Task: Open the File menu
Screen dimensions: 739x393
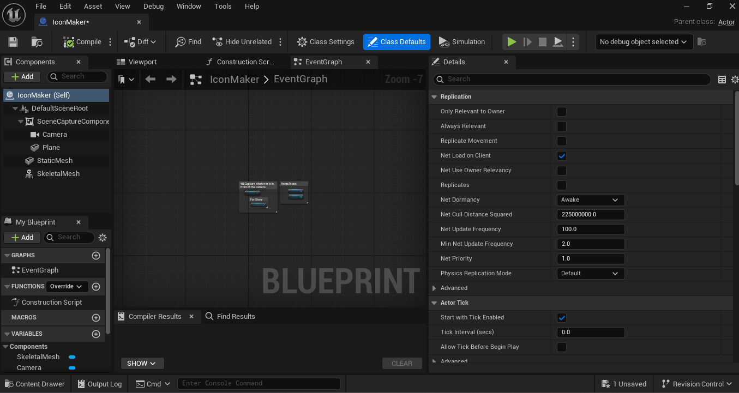Action: (x=41, y=7)
